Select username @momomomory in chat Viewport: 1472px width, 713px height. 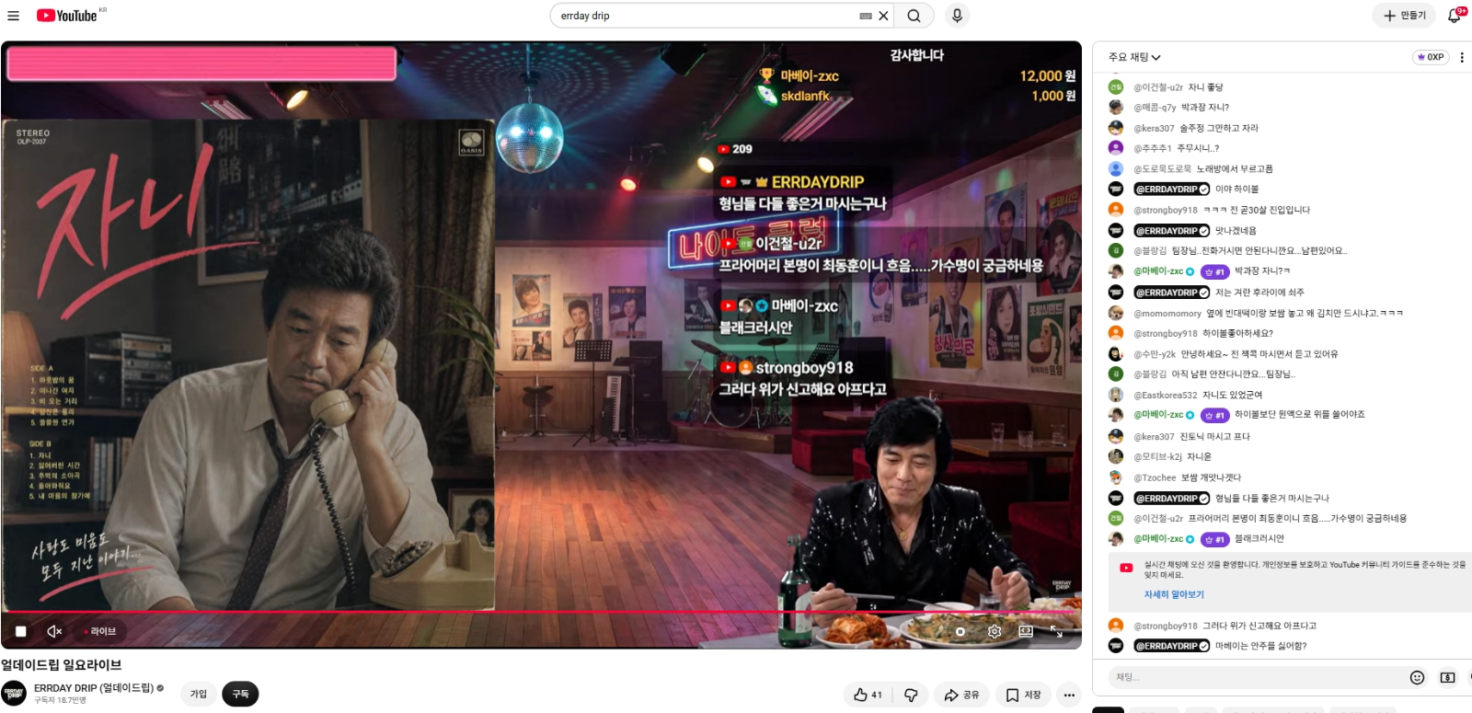coord(1167,313)
